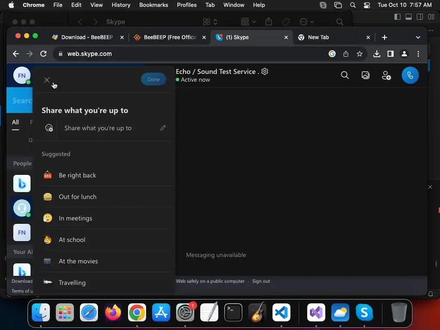Open Terminal from the Dock
Viewport: 440px width, 330px height.
point(233,312)
